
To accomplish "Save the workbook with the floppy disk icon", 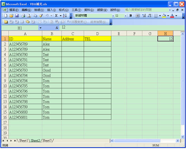I will (x=17, y=16).
